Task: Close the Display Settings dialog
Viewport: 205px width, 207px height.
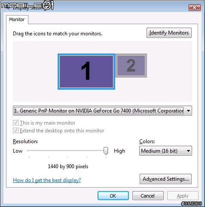Action: 195,8
